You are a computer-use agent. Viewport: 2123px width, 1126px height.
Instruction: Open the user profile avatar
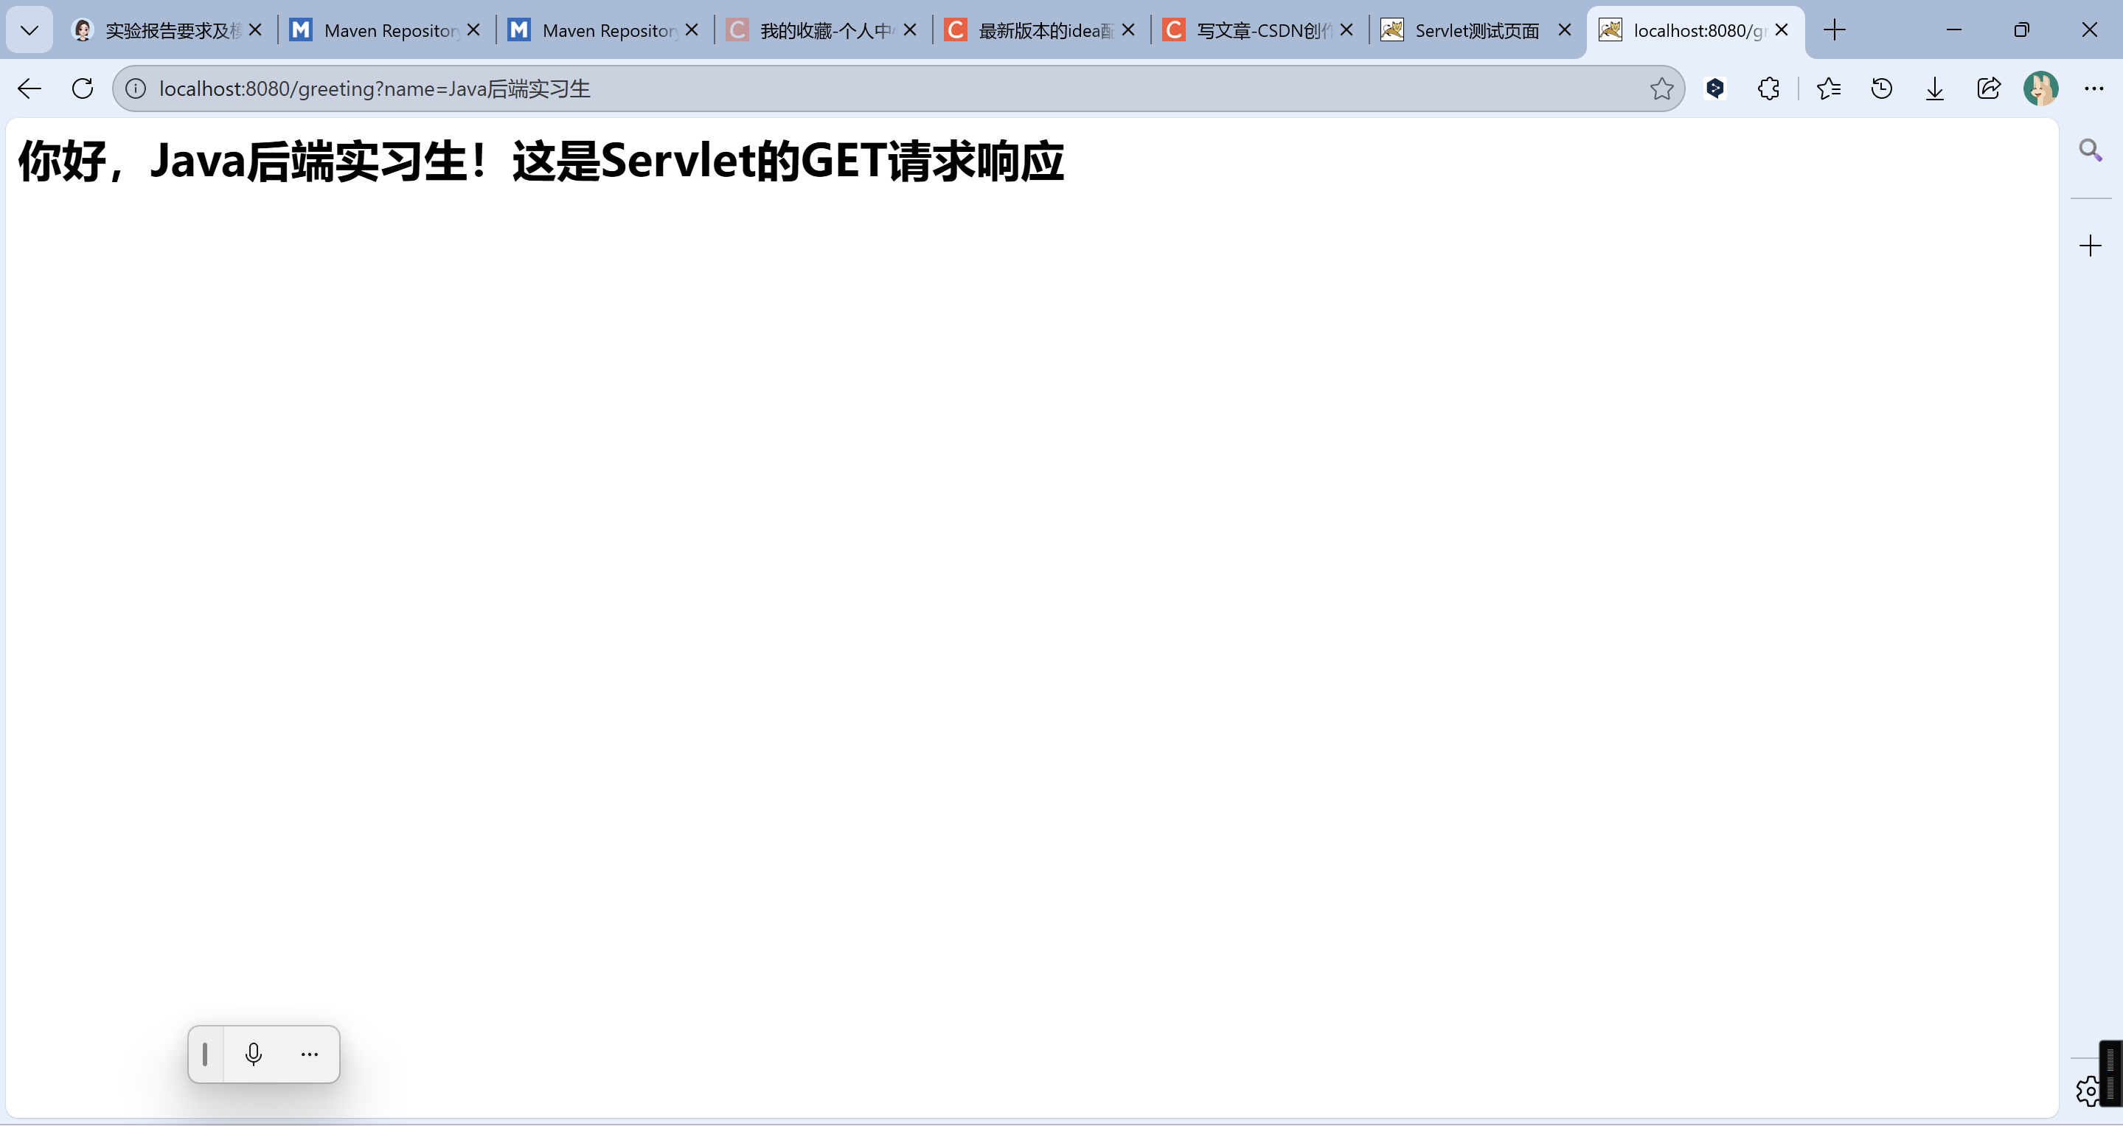point(2040,88)
